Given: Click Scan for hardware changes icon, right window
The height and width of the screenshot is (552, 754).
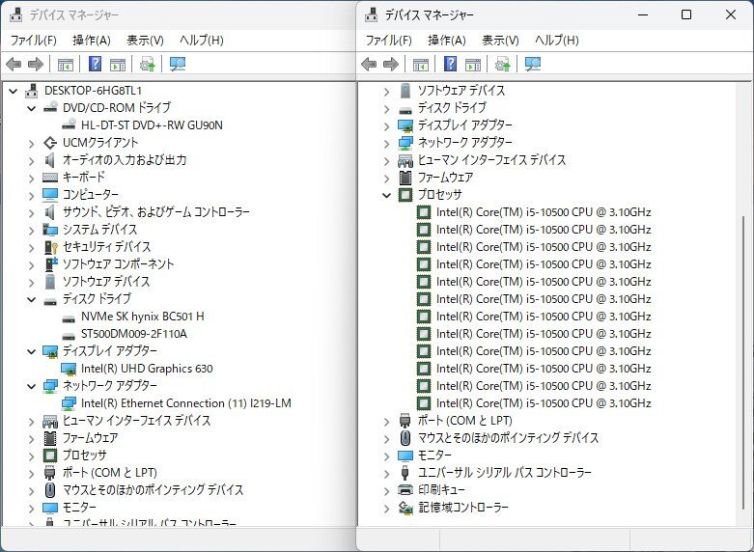Looking at the screenshot, I should click(x=533, y=64).
